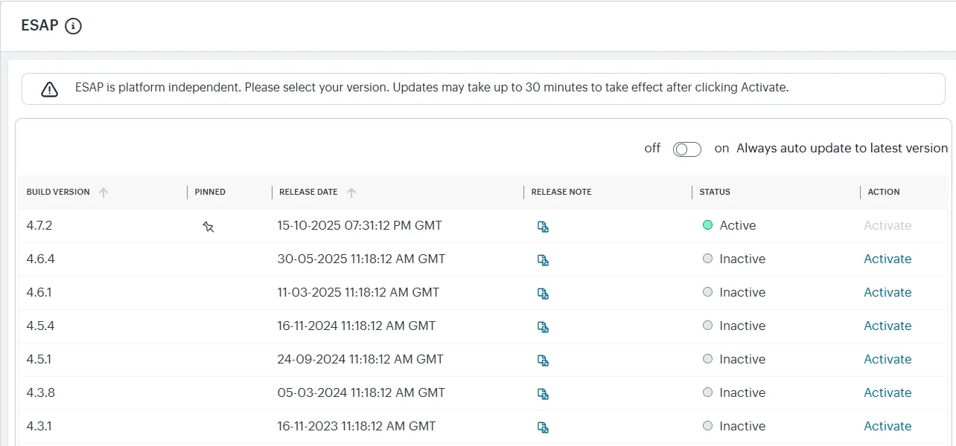Toggle always auto update to latest version

[686, 149]
